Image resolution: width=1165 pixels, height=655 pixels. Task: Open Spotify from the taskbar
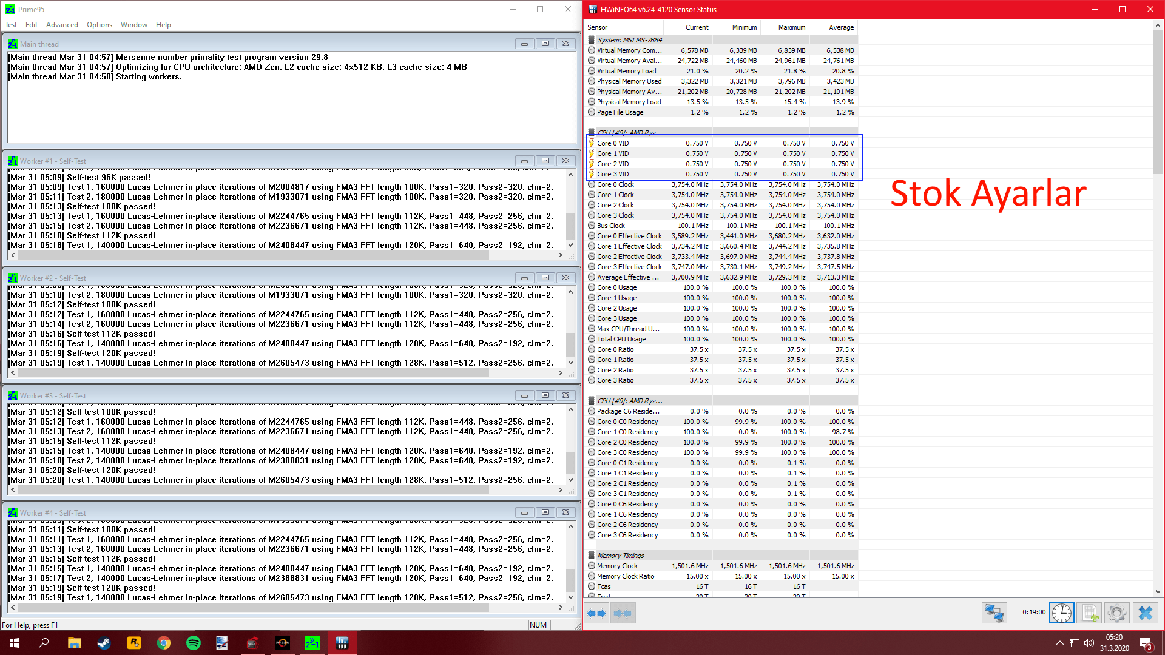point(193,643)
